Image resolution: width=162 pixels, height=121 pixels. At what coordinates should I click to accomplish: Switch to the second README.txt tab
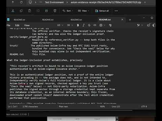point(48,20)
